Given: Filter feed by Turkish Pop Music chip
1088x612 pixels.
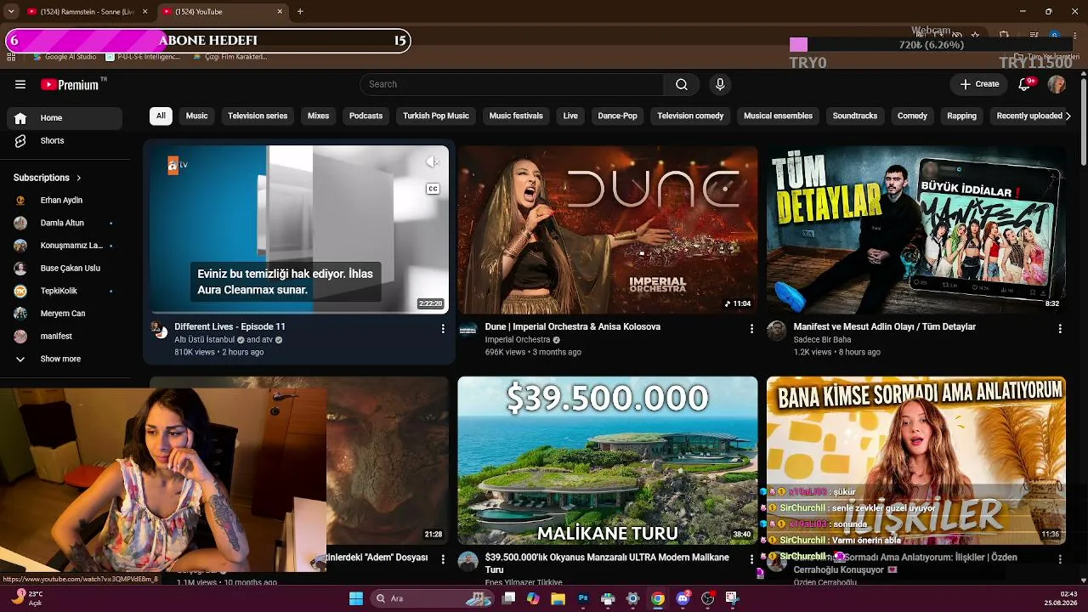Looking at the screenshot, I should 436,116.
